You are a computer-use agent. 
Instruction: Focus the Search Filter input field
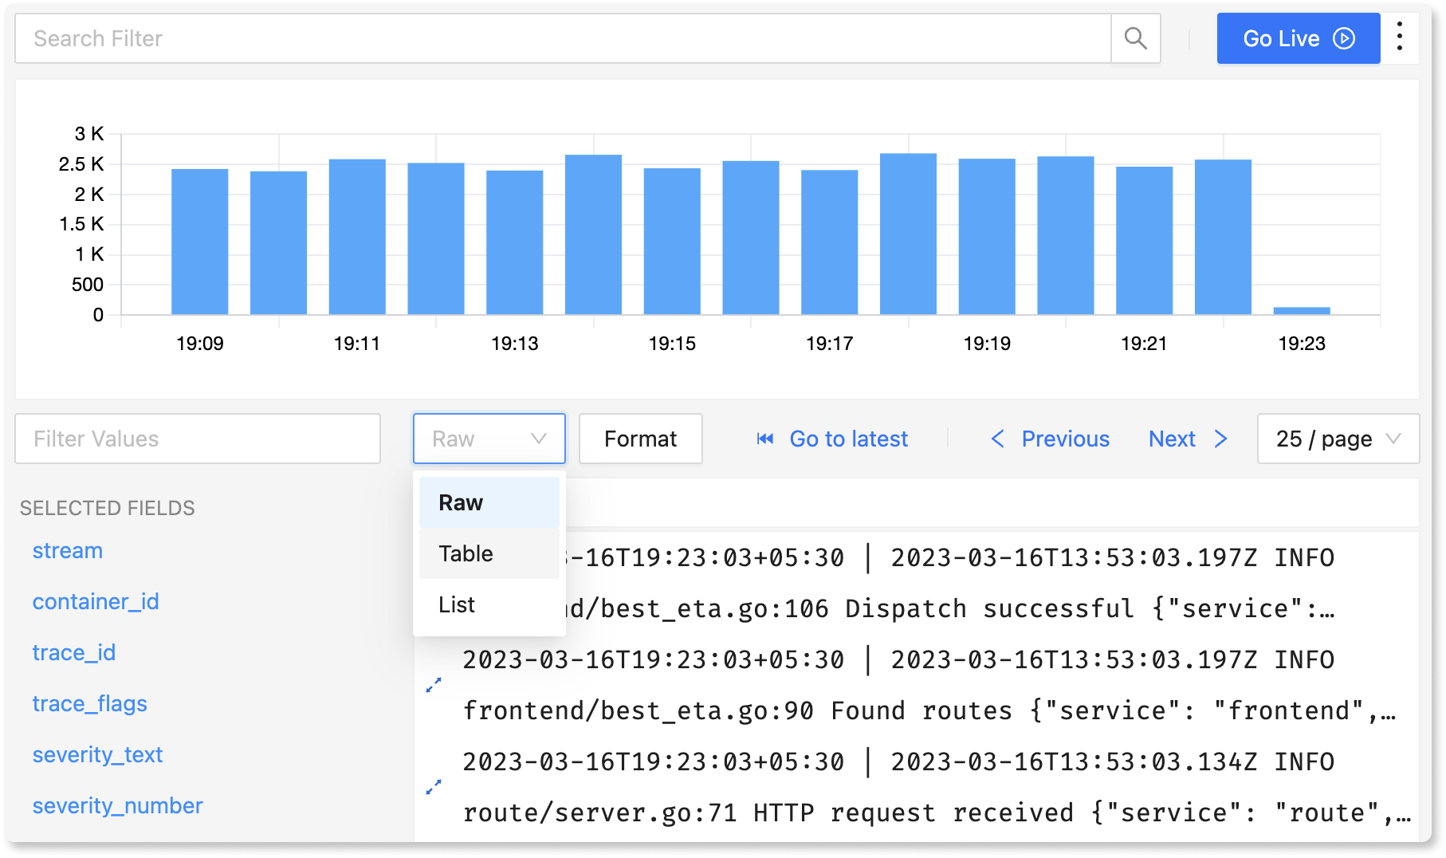(563, 38)
